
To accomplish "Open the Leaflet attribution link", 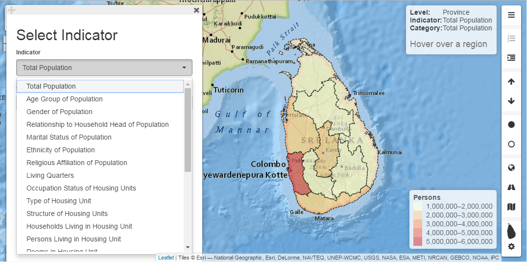I will (166, 258).
